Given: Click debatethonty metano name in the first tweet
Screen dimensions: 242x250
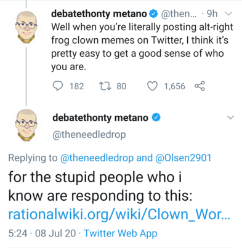Looking at the screenshot, I should (99, 14).
